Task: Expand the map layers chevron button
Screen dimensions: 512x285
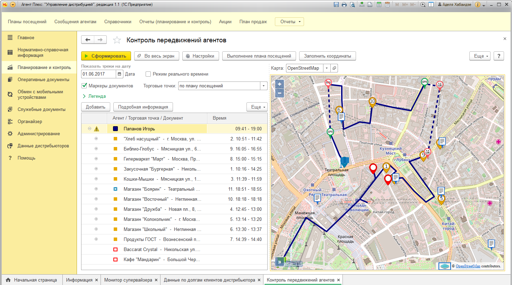Action: 279,262
